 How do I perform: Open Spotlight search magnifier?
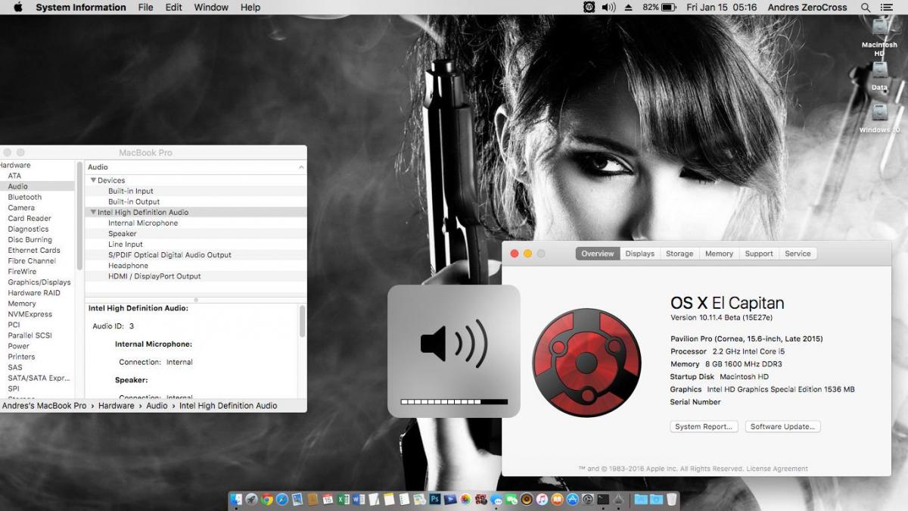coord(866,7)
